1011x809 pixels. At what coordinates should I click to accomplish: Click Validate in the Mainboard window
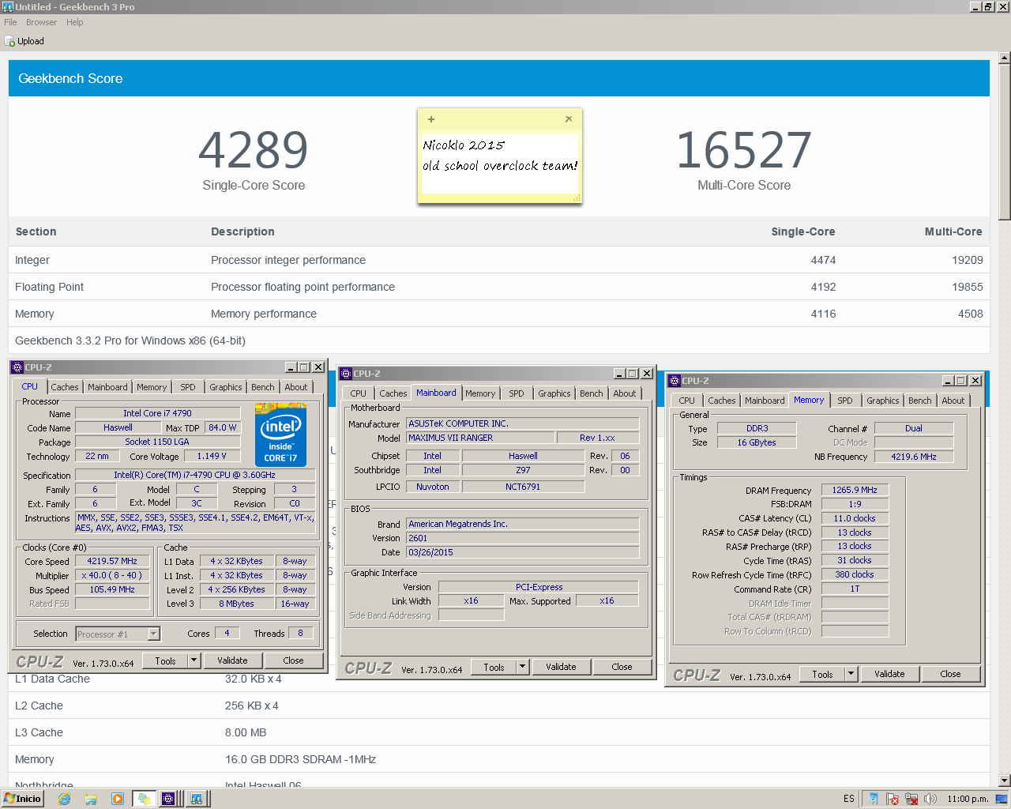click(x=561, y=667)
